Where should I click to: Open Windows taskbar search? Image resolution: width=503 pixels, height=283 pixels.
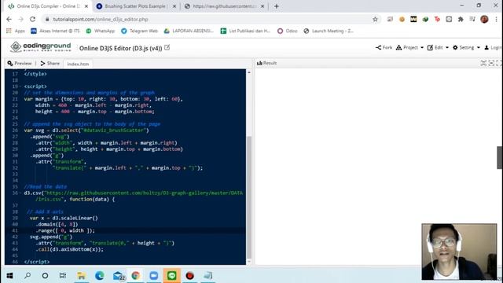pyautogui.click(x=28, y=275)
